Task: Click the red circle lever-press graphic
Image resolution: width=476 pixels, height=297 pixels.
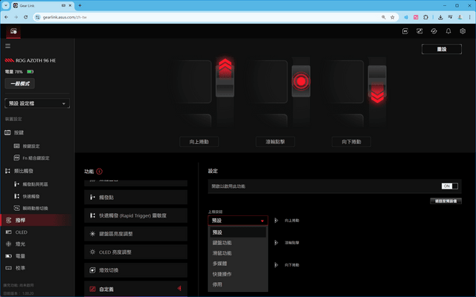Action: coord(300,81)
